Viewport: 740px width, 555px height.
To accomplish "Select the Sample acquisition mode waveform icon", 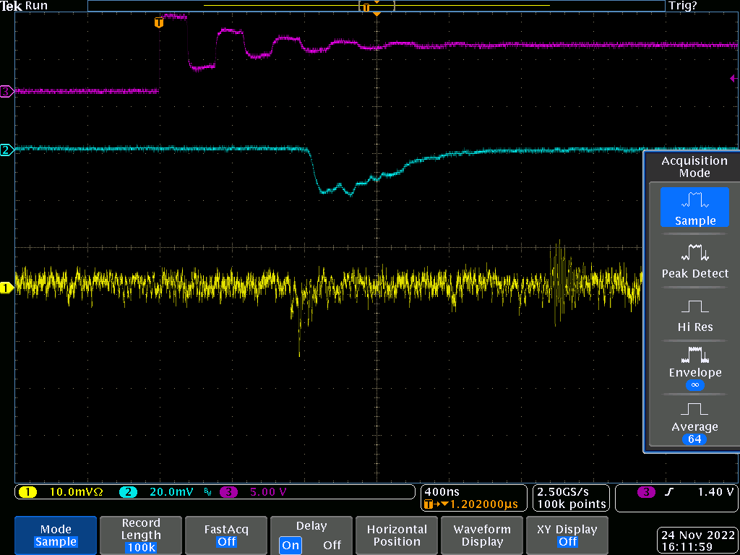I will coord(694,199).
